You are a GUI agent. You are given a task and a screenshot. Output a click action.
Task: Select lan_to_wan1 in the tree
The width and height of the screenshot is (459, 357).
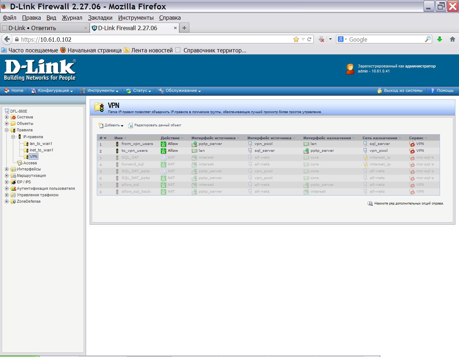(x=41, y=144)
